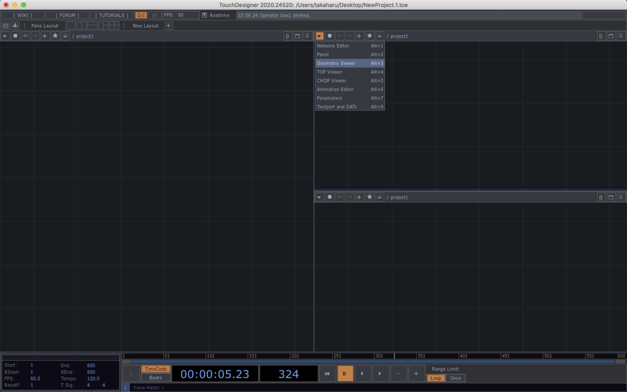
Task: Uncheck the Realtime checkbox
Action: click(204, 15)
